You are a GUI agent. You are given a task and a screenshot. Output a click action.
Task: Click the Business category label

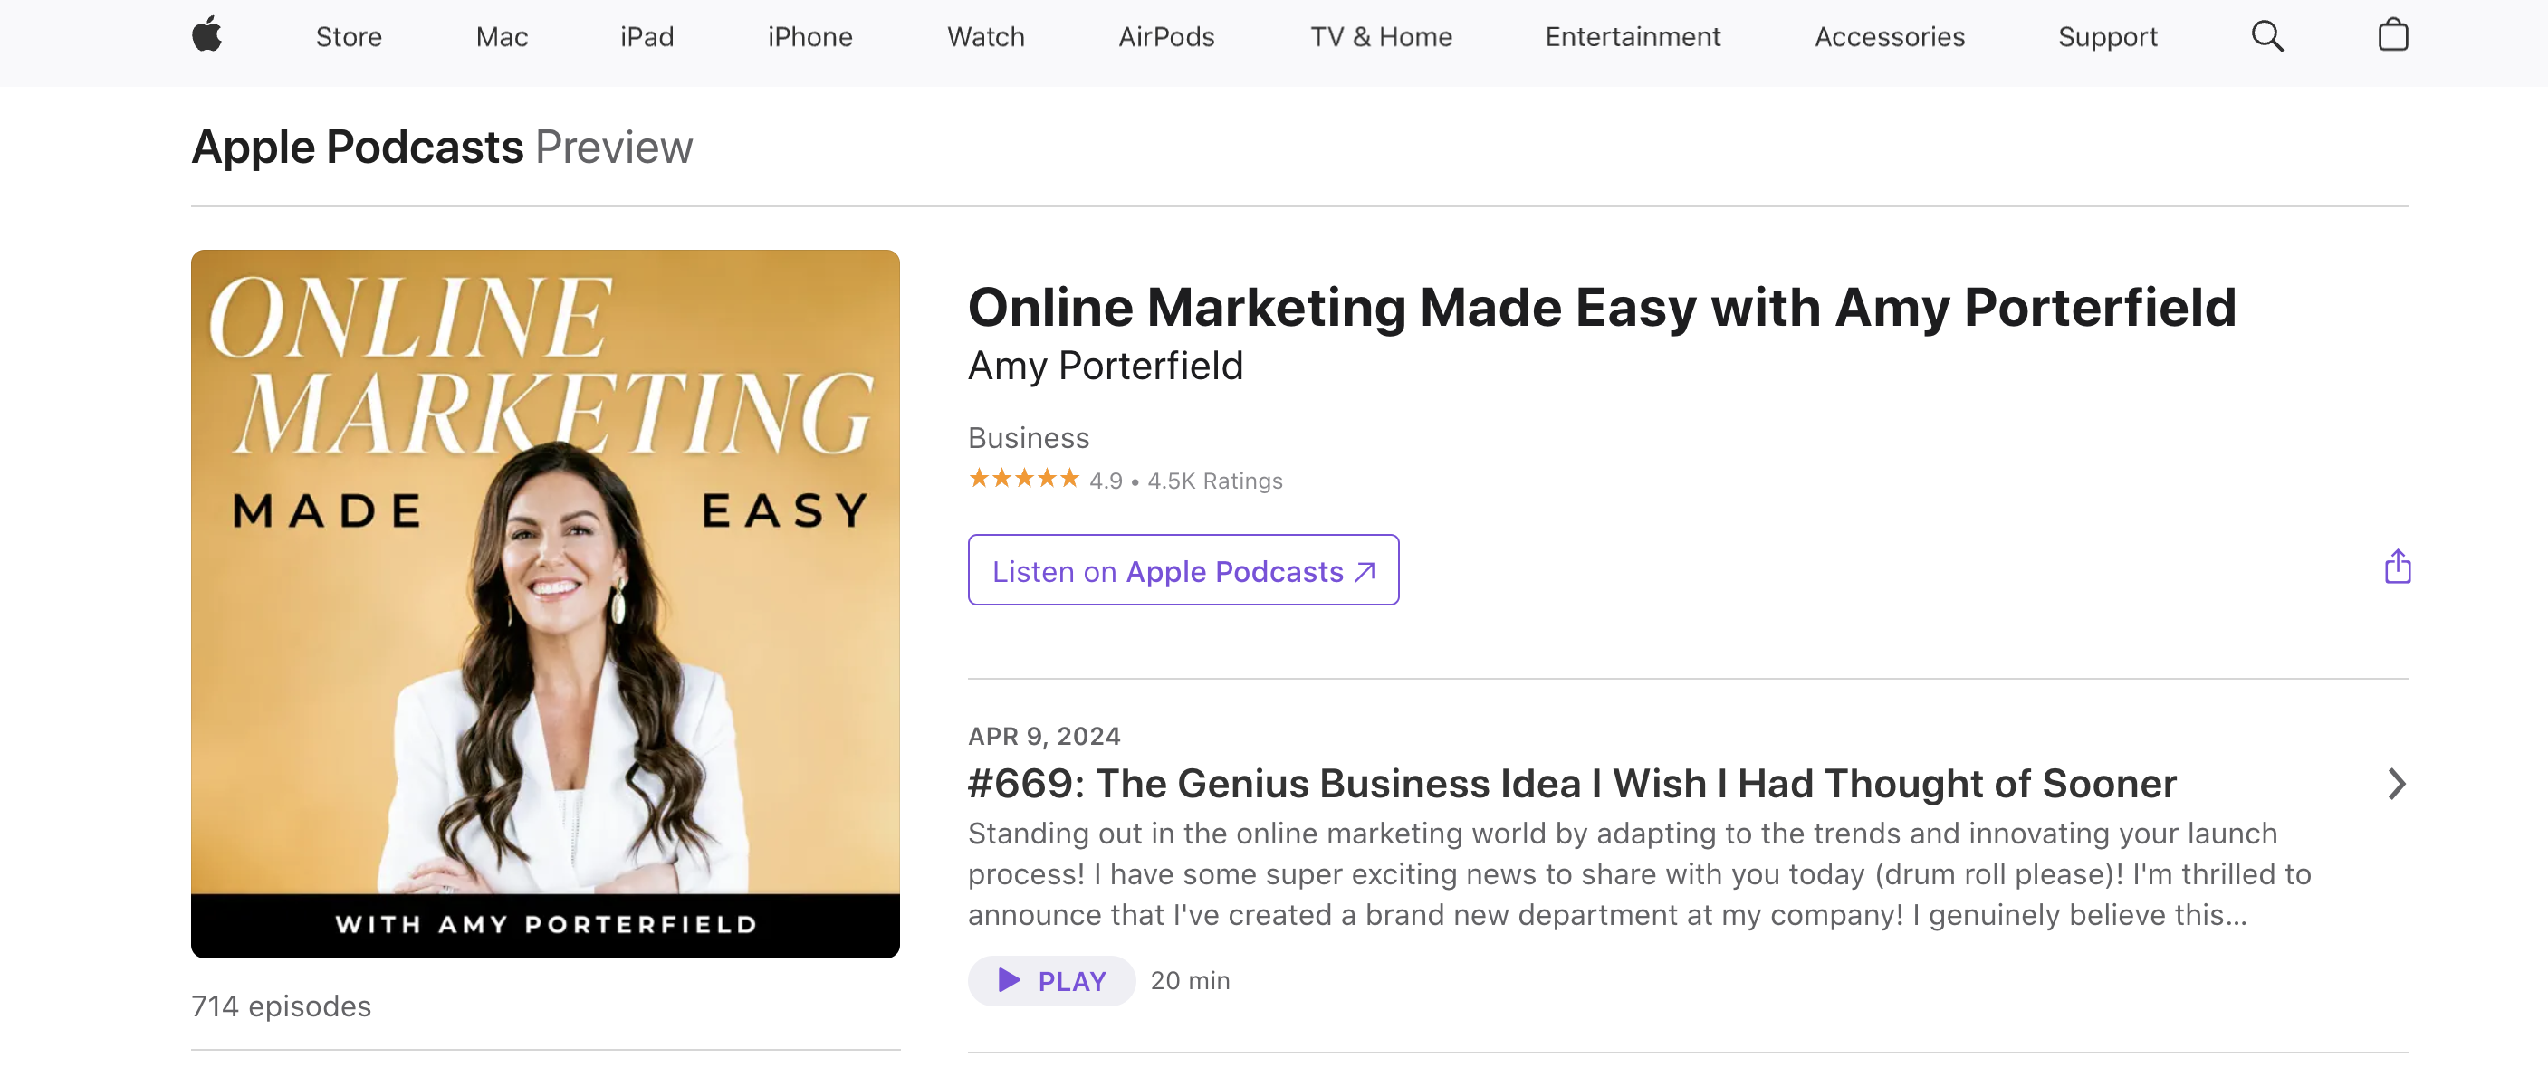click(x=1029, y=437)
